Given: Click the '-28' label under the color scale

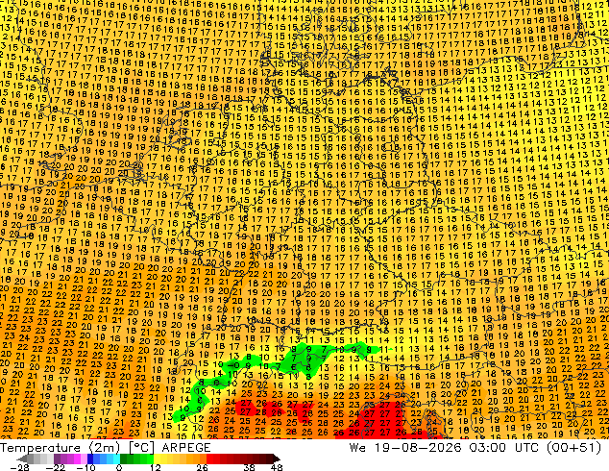Looking at the screenshot, I should 19,467.
